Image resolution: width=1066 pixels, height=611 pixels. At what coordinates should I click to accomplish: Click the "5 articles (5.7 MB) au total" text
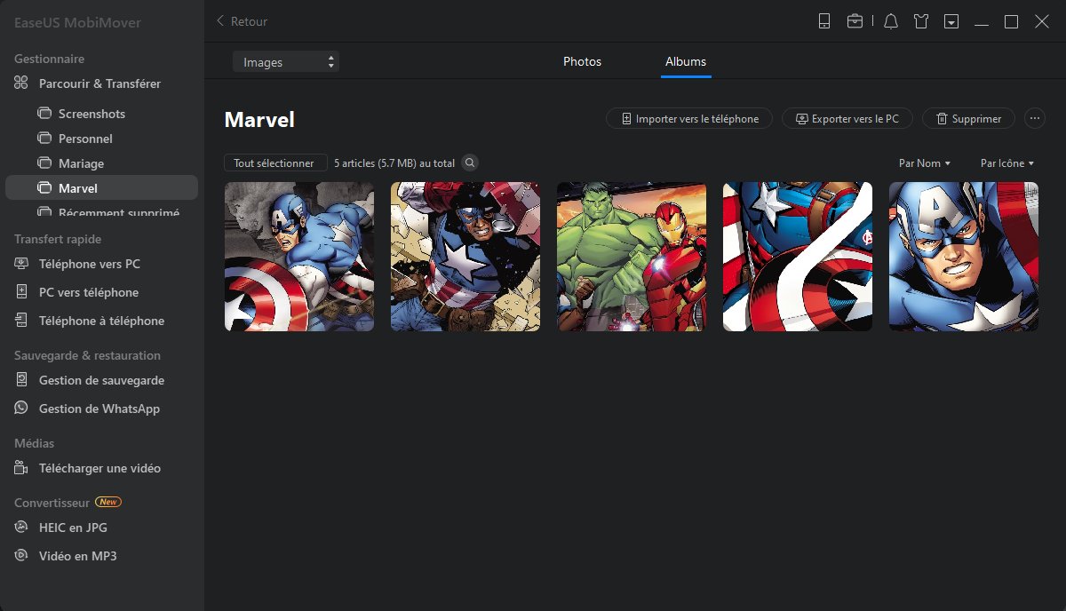(x=394, y=163)
